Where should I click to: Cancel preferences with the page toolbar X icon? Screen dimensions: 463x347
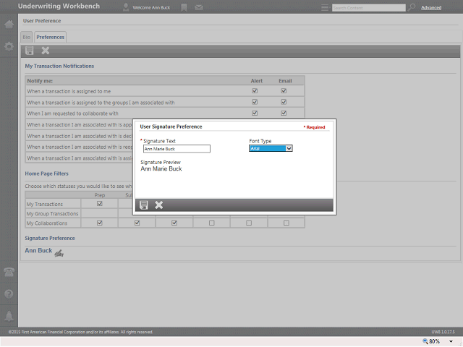[45, 51]
